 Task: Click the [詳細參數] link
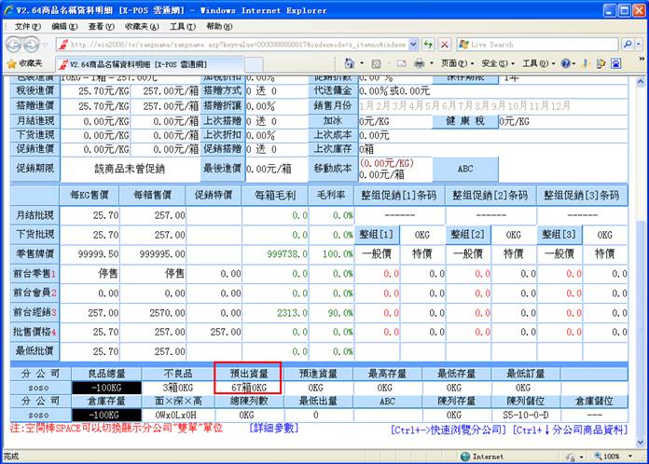click(x=274, y=428)
